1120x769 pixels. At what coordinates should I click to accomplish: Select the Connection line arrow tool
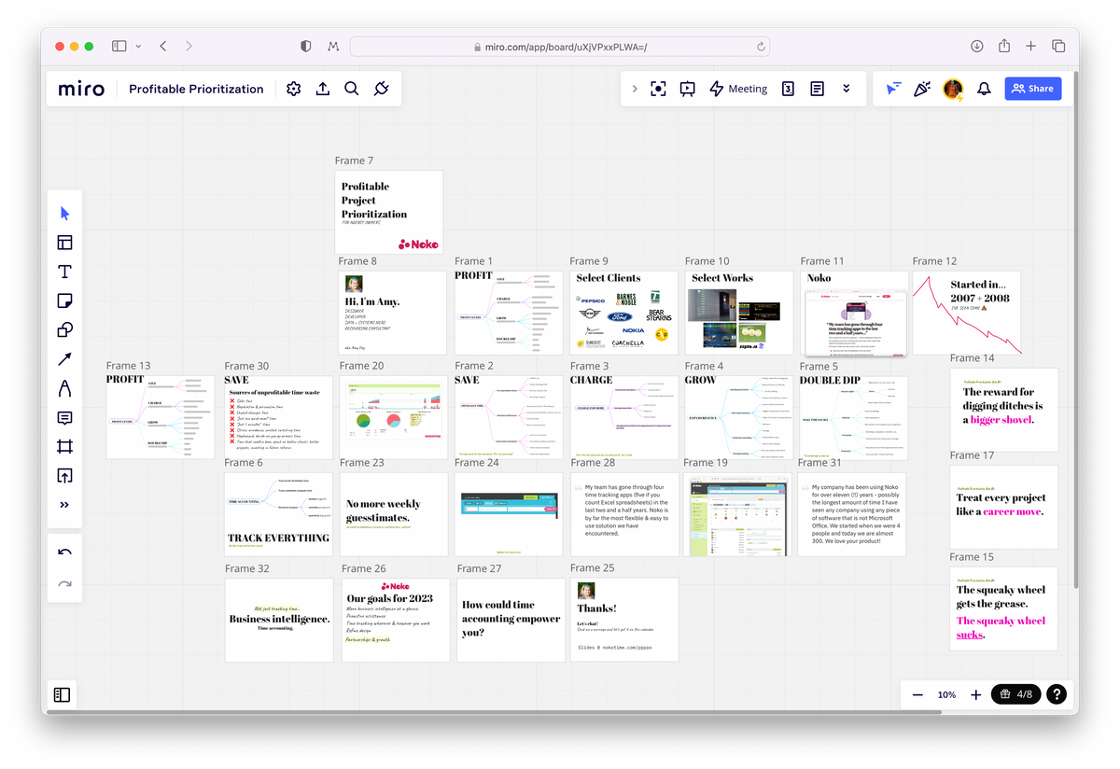pos(64,358)
